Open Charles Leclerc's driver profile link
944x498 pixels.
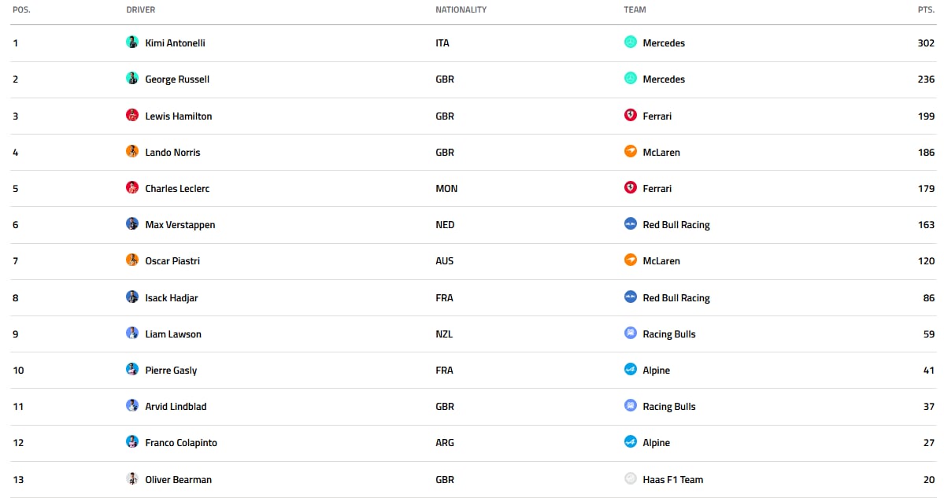coord(177,188)
